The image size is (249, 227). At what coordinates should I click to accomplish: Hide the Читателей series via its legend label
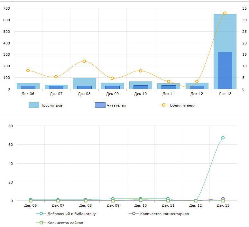point(116,105)
